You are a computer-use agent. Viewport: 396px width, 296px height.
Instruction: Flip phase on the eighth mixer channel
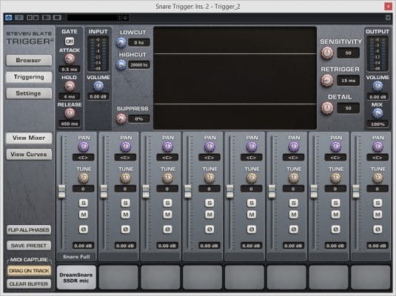click(377, 229)
